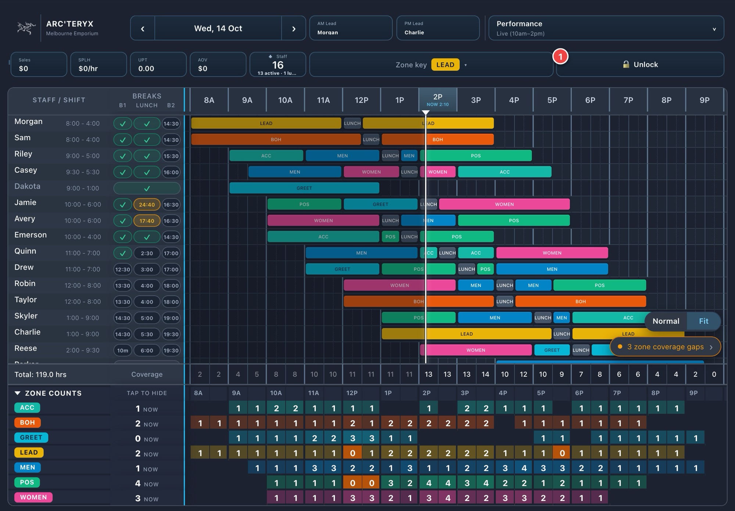Open the red notification badge
Image resolution: width=735 pixels, height=511 pixels.
click(560, 56)
